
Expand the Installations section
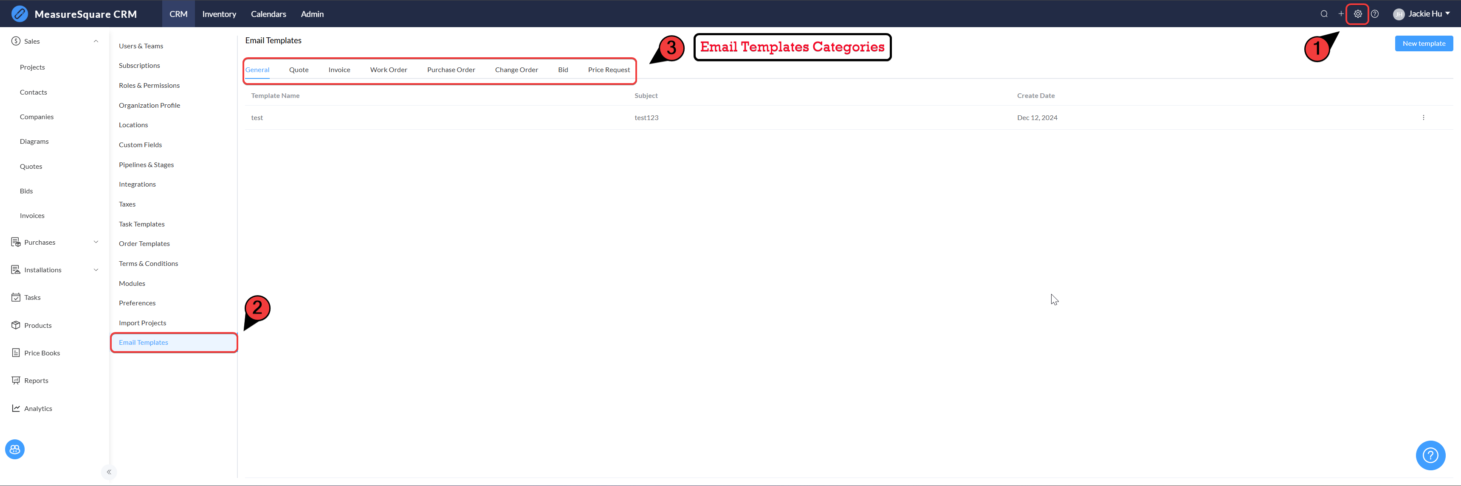96,270
